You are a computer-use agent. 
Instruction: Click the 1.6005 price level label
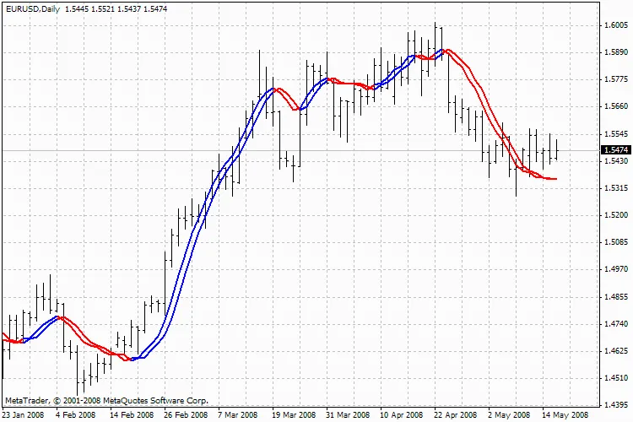615,25
